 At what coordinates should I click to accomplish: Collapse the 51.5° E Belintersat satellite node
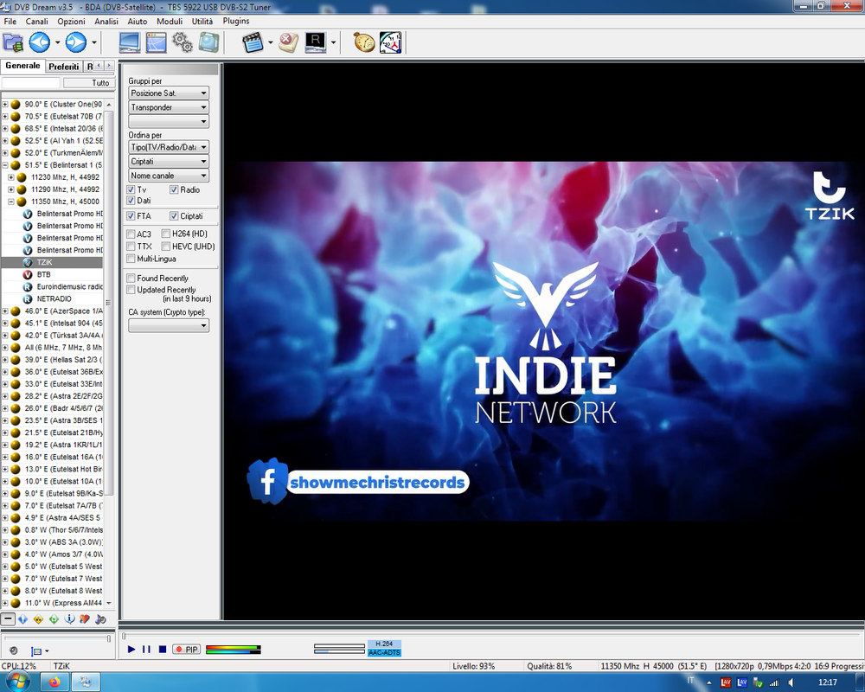[5, 165]
